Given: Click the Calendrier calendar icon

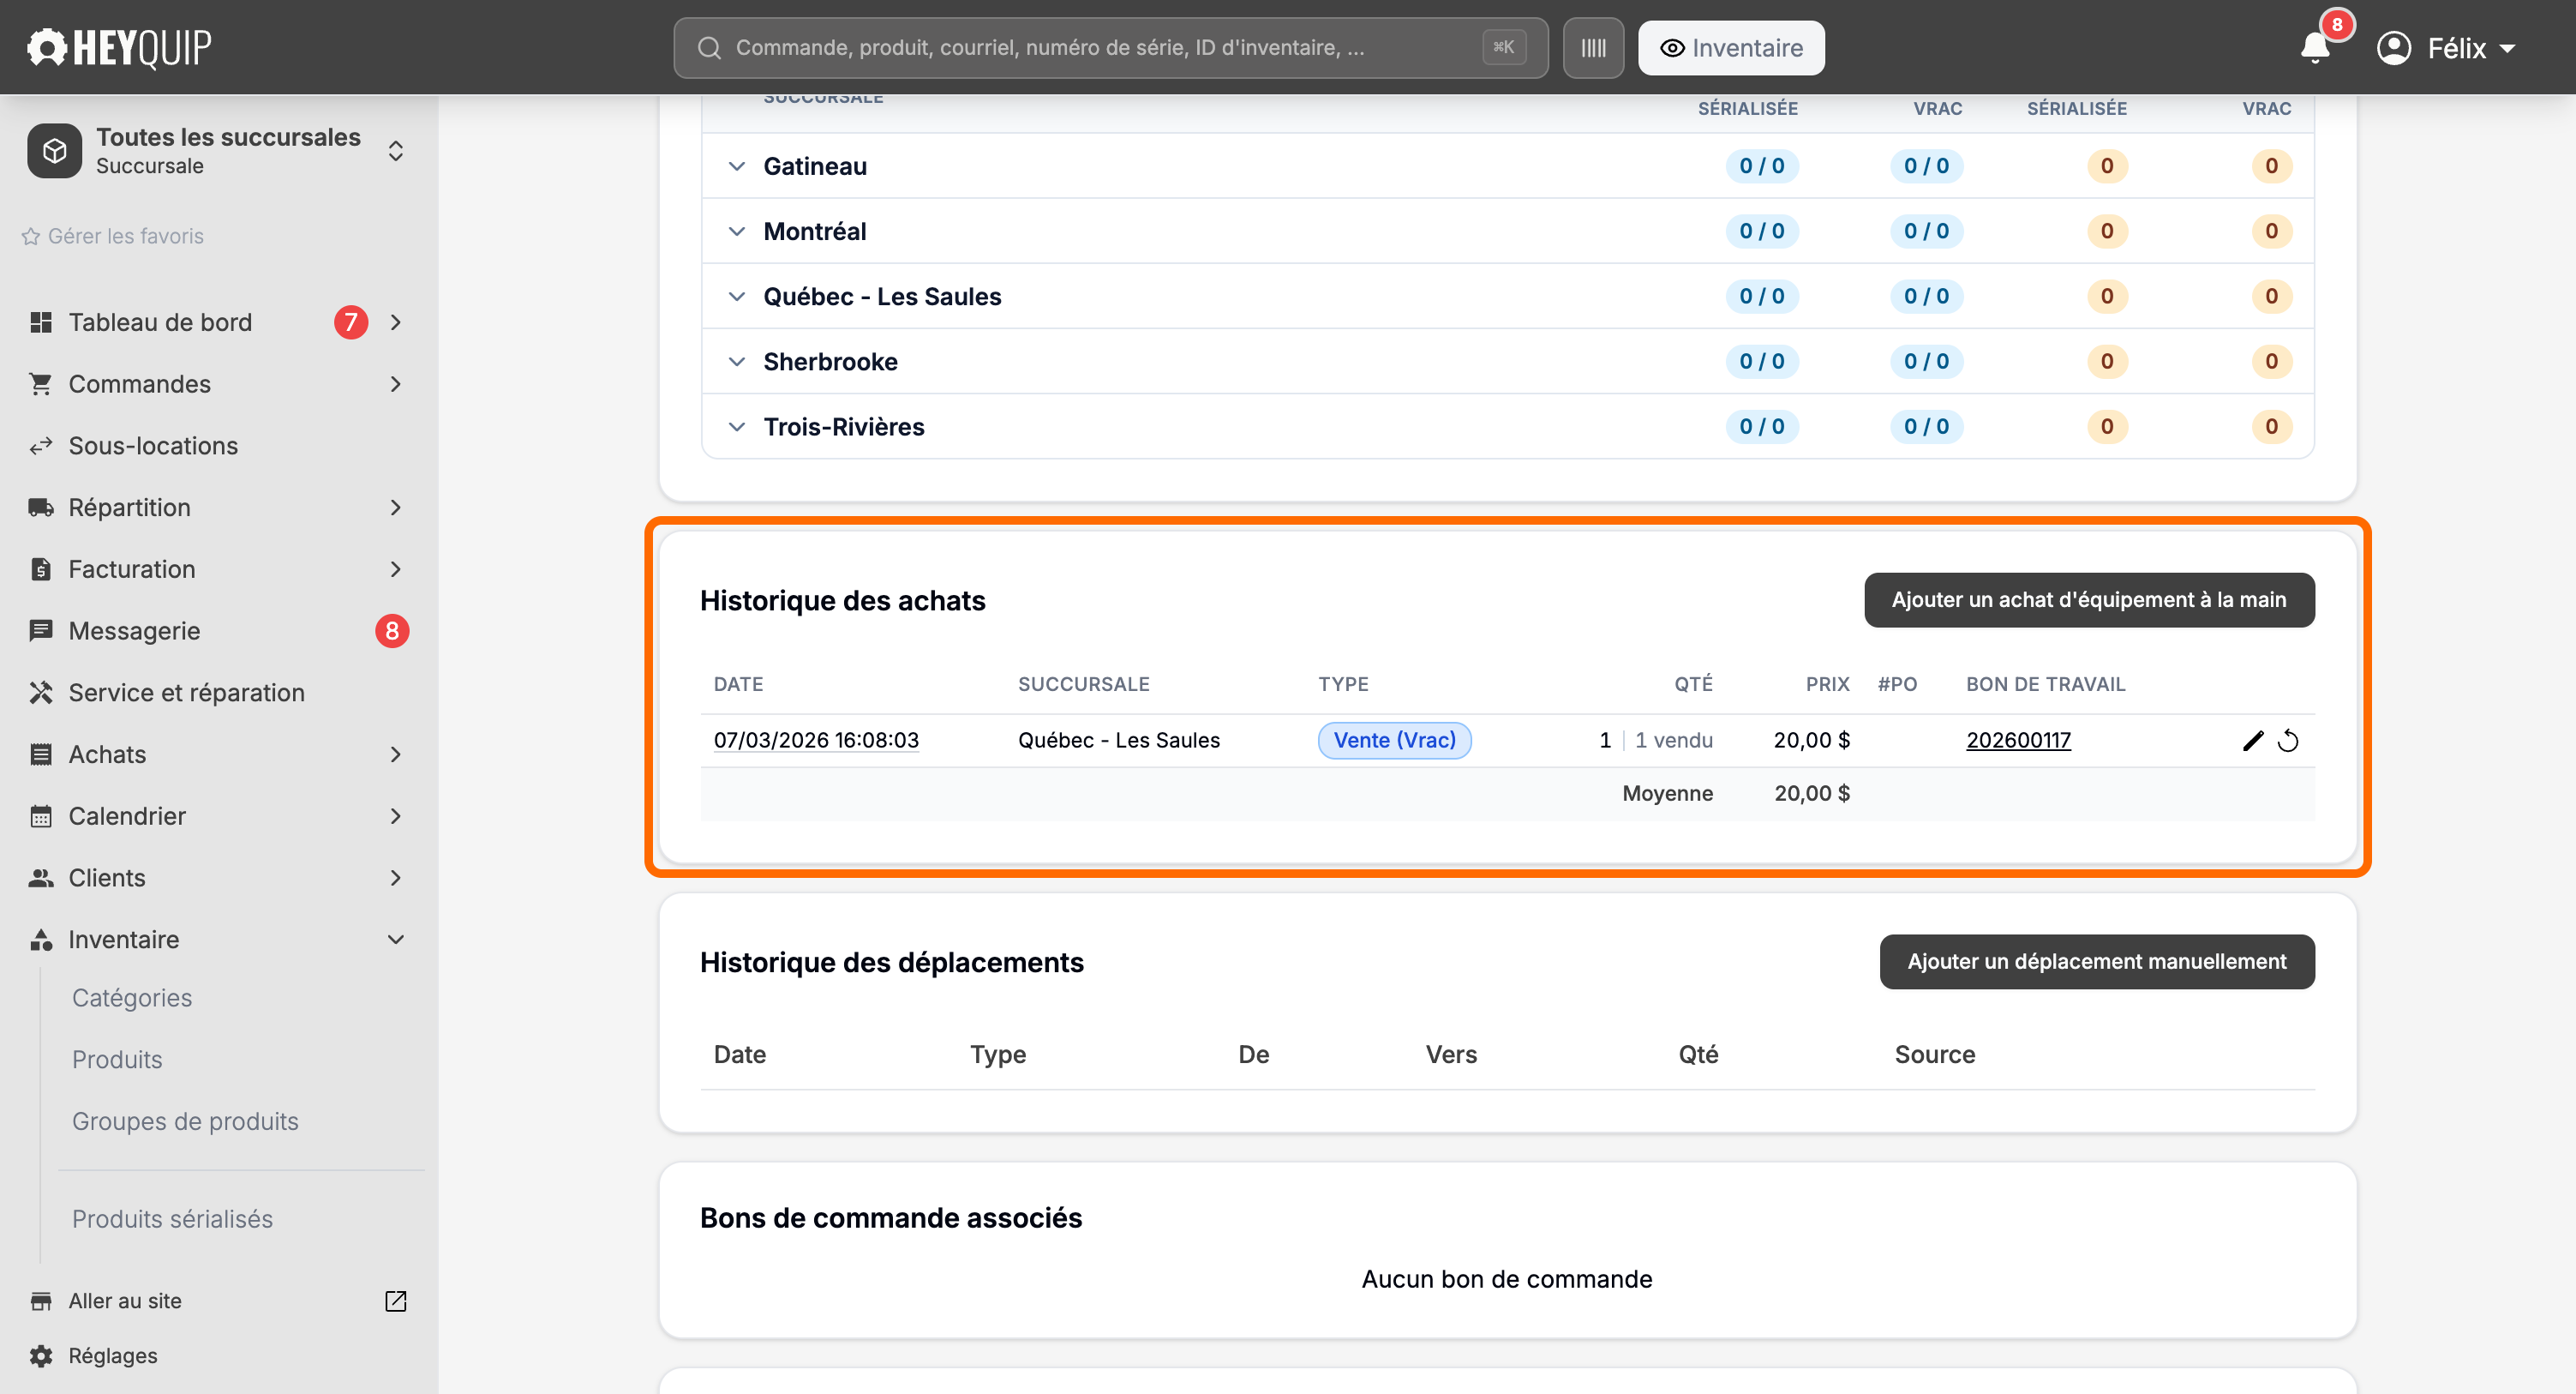Looking at the screenshot, I should coord(41,816).
